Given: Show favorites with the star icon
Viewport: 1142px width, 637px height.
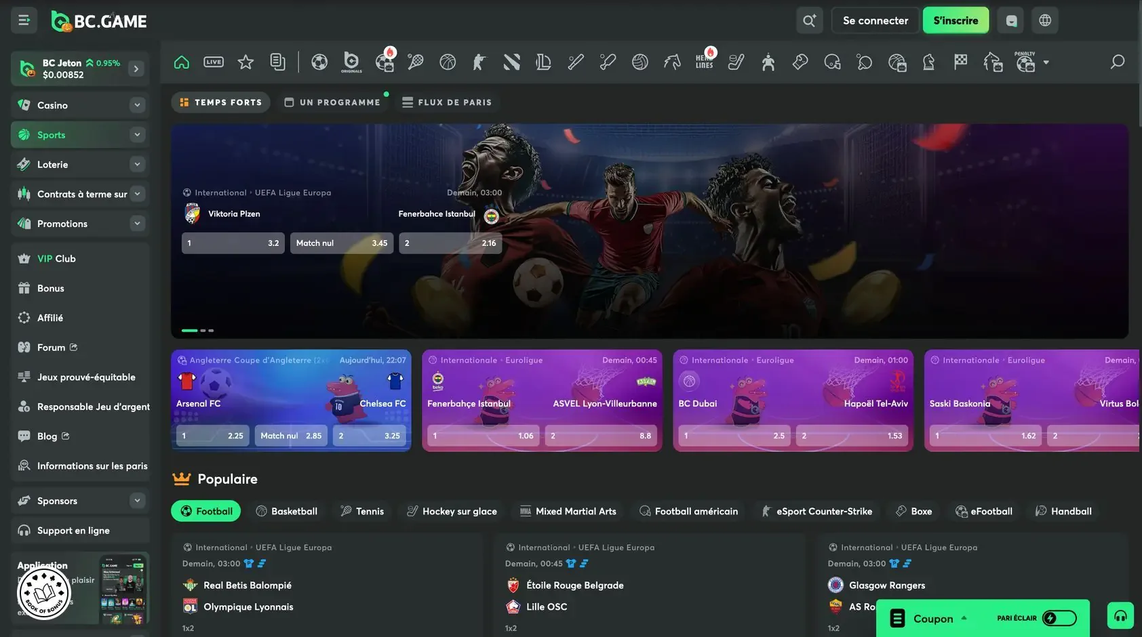Looking at the screenshot, I should pyautogui.click(x=245, y=62).
